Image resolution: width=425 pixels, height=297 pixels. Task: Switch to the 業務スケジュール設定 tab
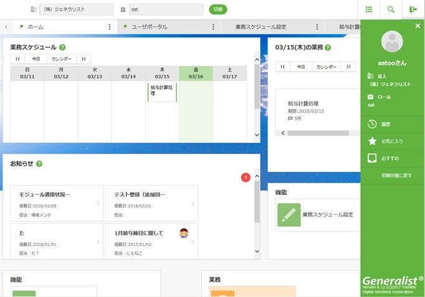point(261,27)
